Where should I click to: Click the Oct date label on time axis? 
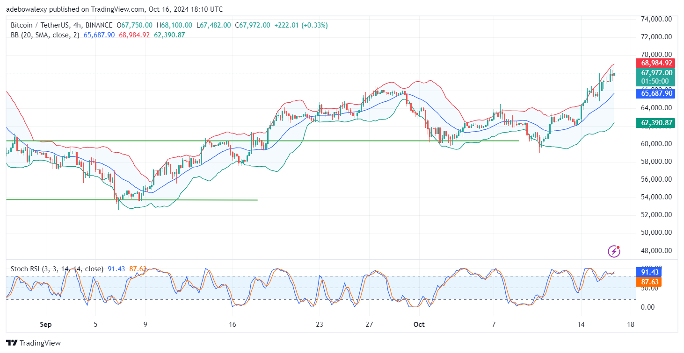pyautogui.click(x=419, y=324)
